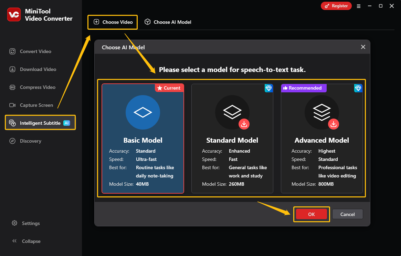Cancel the AI model dialog
The height and width of the screenshot is (256, 401).
coord(347,214)
